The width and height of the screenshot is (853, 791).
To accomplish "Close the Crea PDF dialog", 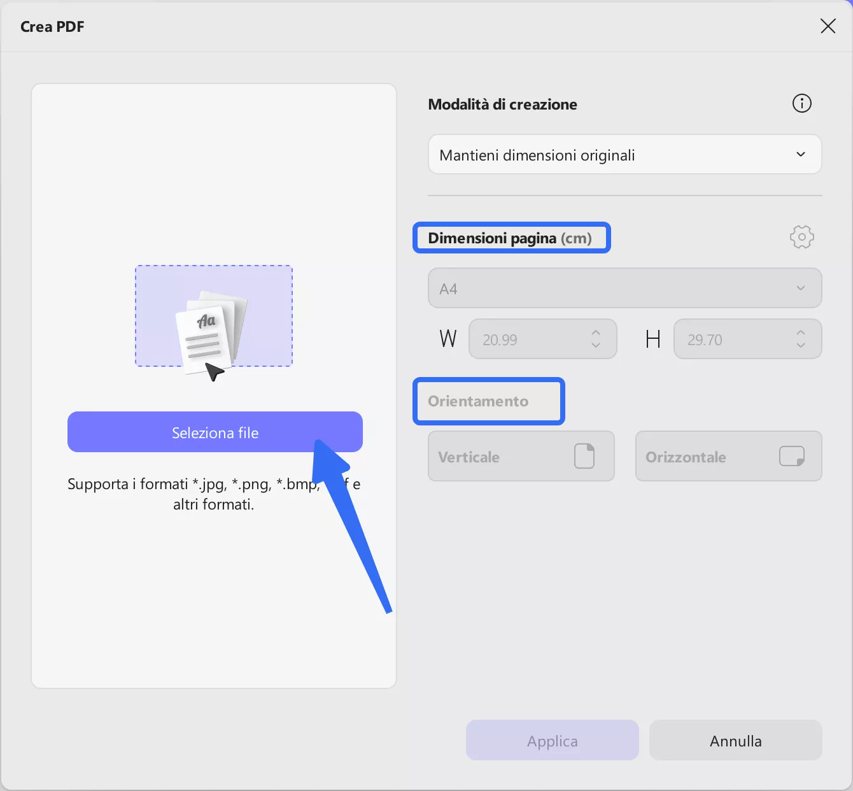I will [x=828, y=26].
